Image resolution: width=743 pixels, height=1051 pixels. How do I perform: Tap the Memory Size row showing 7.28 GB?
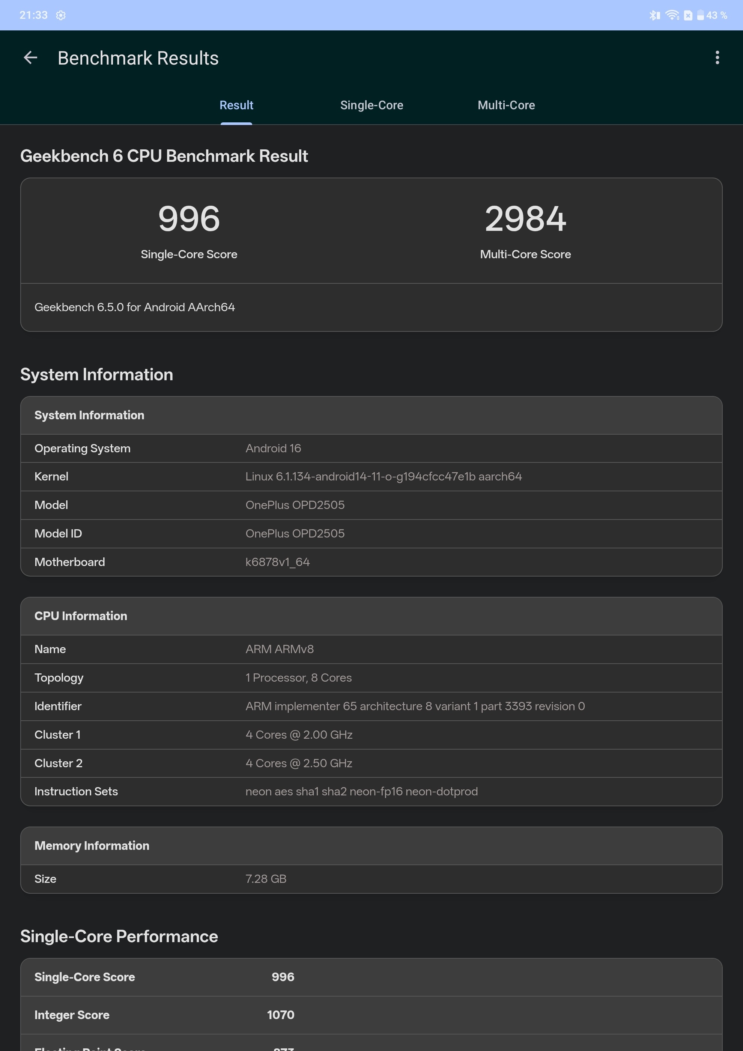tap(371, 878)
